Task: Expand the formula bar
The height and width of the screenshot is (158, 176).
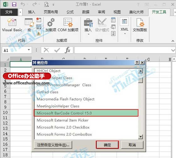Action: (173, 50)
